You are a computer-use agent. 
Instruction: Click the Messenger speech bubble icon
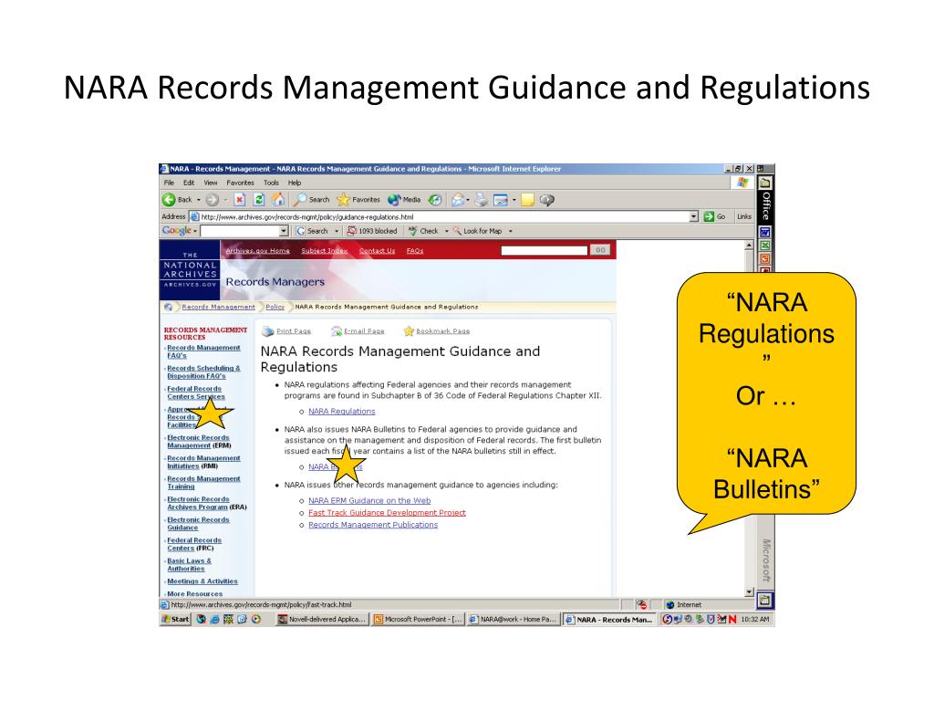547,200
